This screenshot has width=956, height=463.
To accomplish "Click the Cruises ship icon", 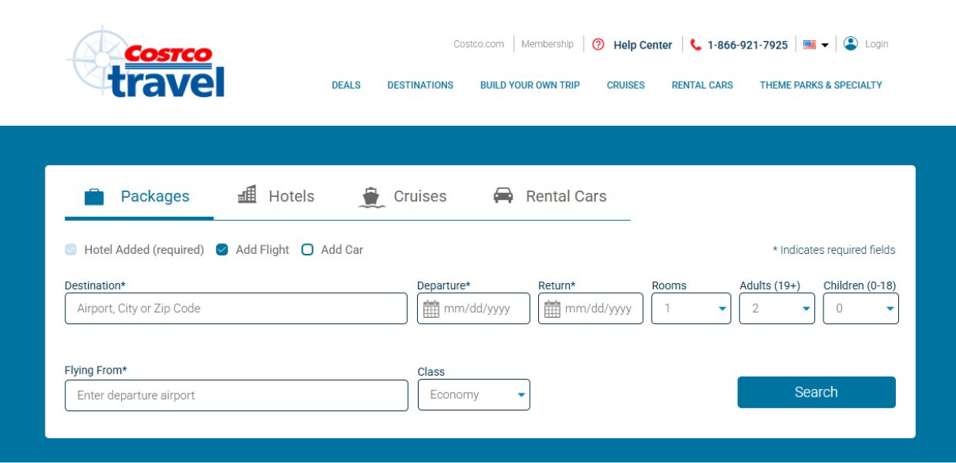I will pyautogui.click(x=372, y=197).
